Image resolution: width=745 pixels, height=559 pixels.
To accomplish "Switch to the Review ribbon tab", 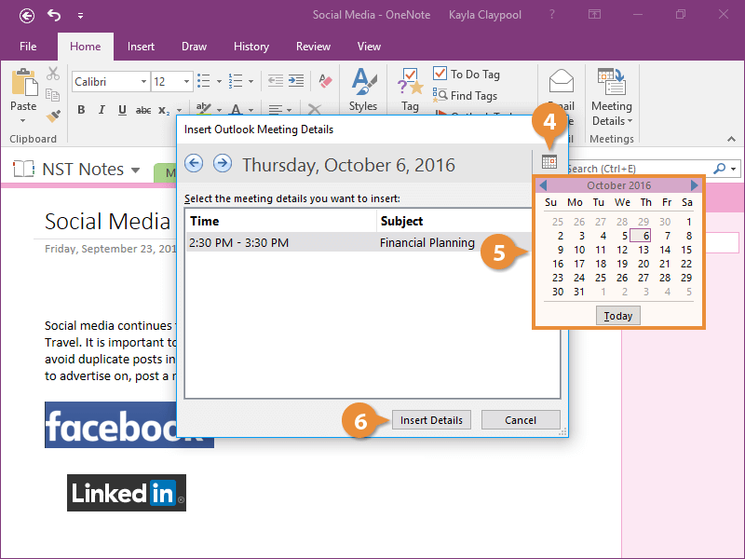I will [313, 46].
